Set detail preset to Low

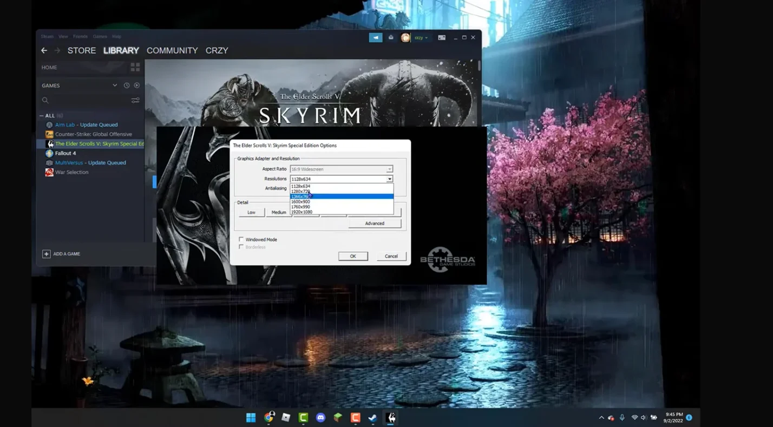[x=251, y=212]
